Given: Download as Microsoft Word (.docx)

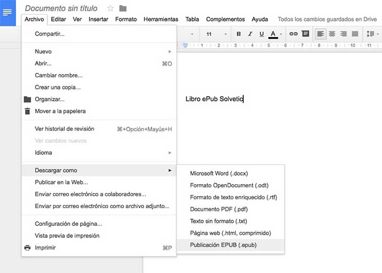Looking at the screenshot, I should pyautogui.click(x=230, y=174).
